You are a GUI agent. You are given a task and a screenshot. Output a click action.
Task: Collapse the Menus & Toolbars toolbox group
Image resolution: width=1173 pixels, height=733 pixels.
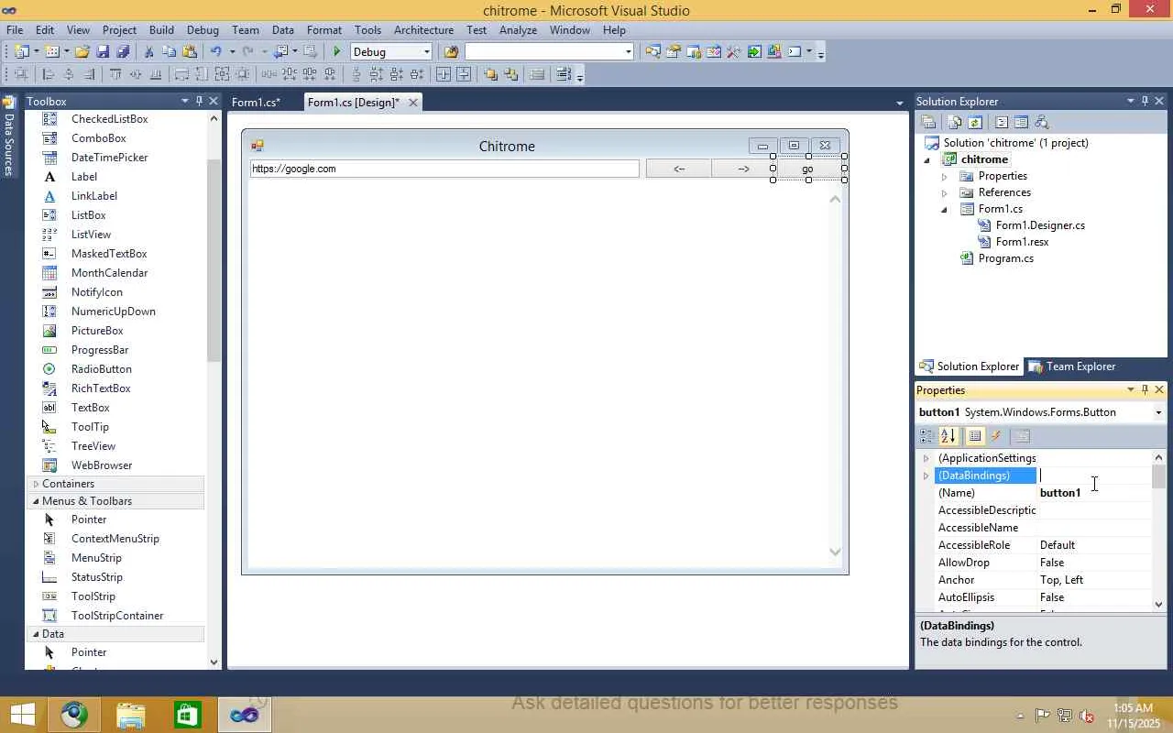tap(36, 501)
